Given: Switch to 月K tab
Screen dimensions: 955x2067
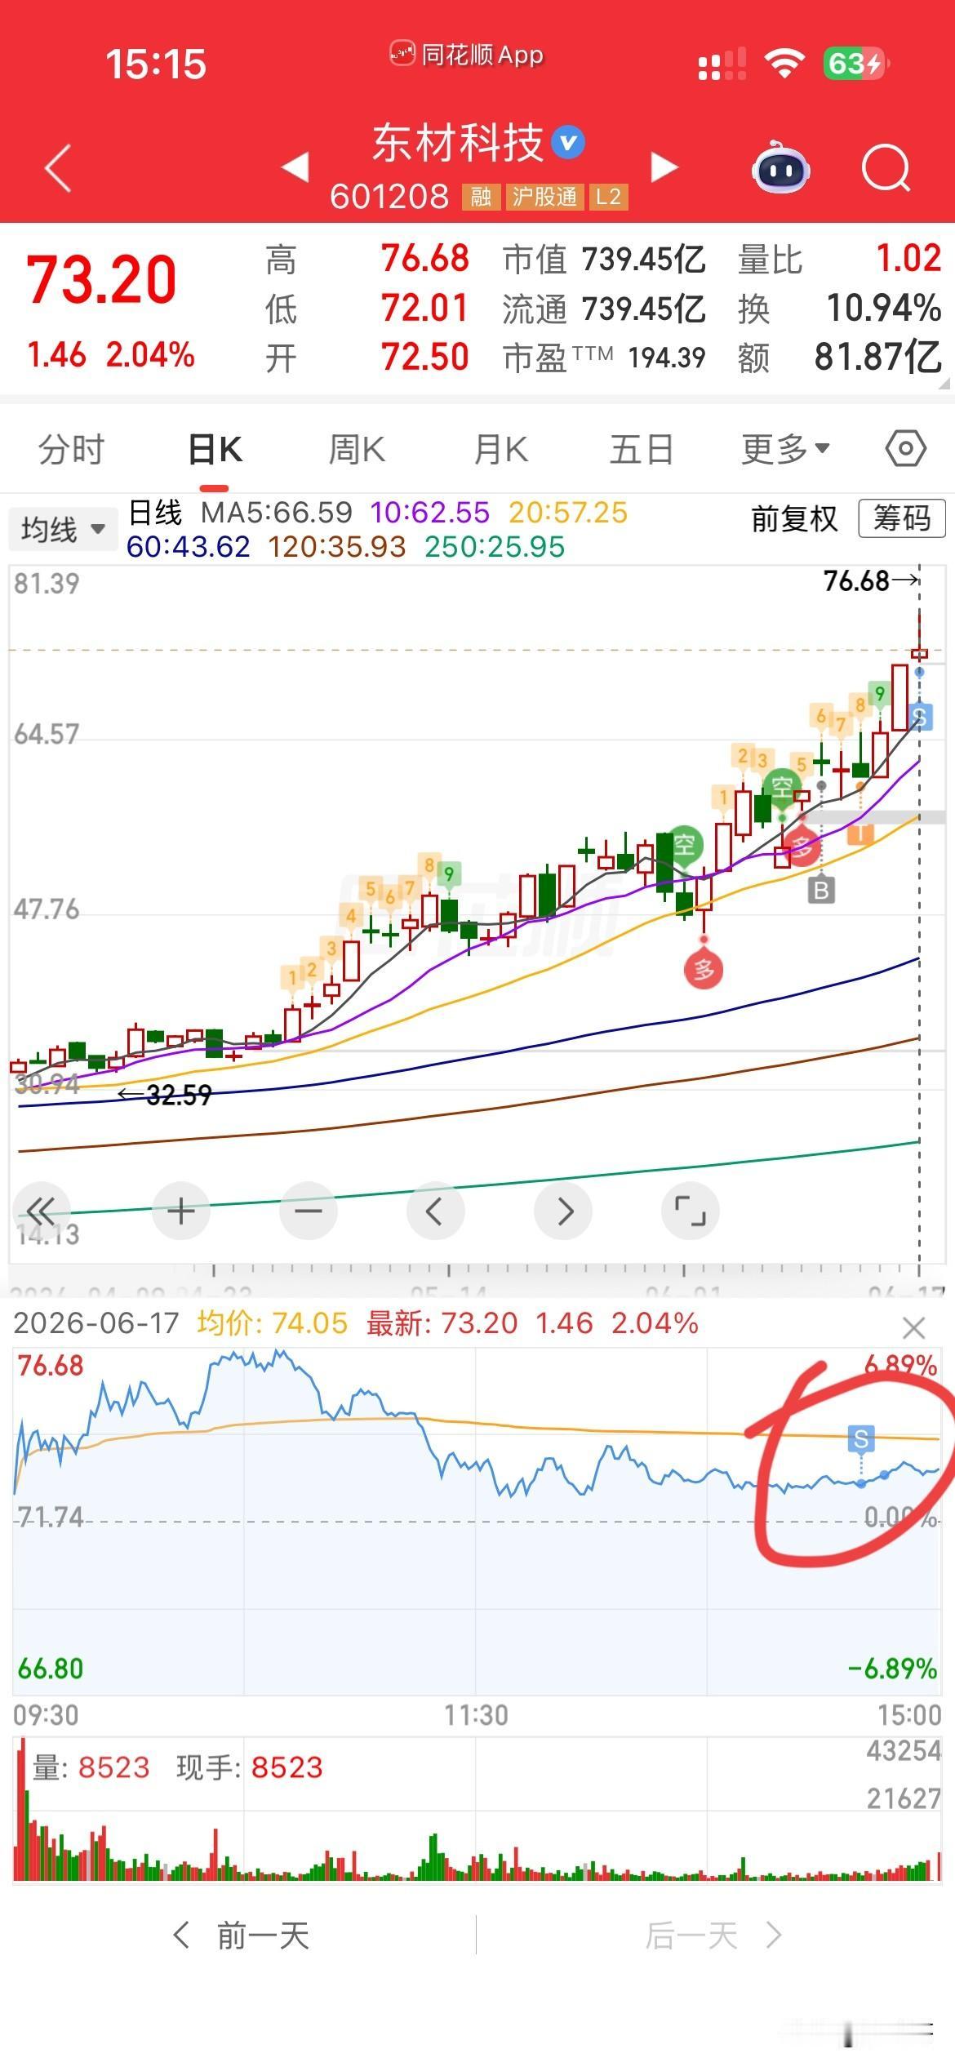Looking at the screenshot, I should click(500, 450).
